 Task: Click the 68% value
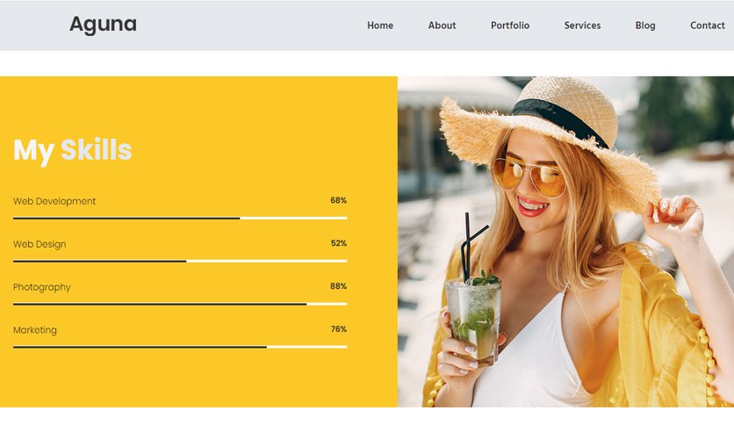[x=338, y=200]
